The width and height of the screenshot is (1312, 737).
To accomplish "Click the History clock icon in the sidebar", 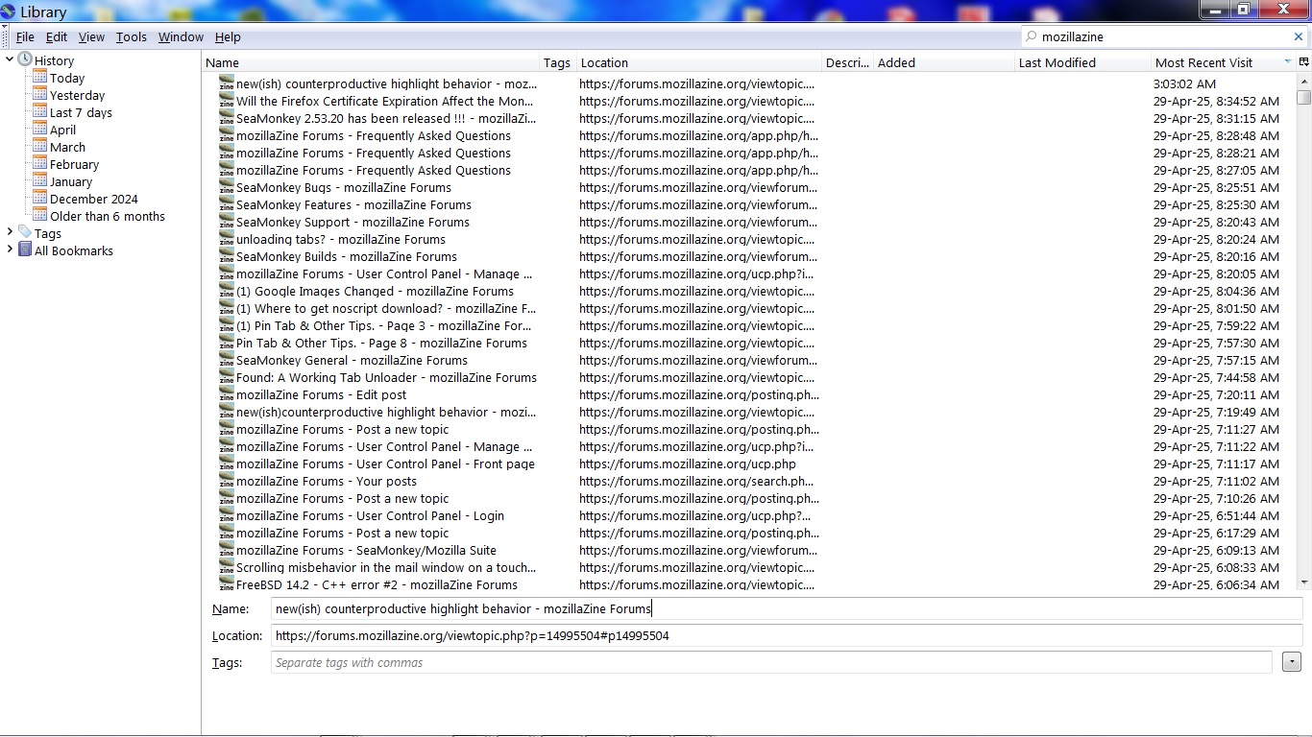I will 25,59.
